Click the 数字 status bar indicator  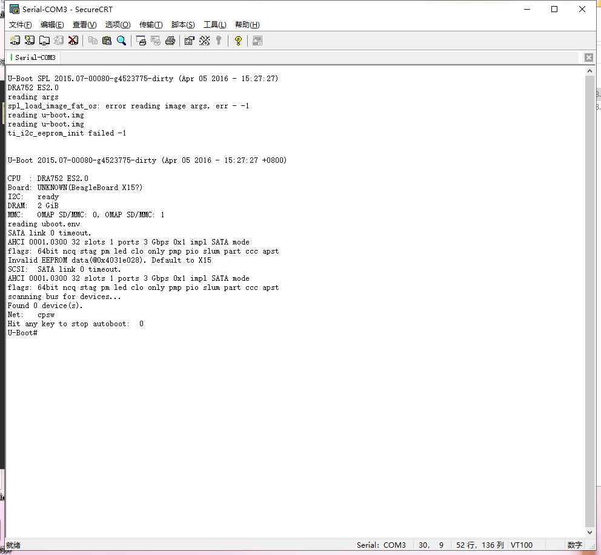pos(574,545)
